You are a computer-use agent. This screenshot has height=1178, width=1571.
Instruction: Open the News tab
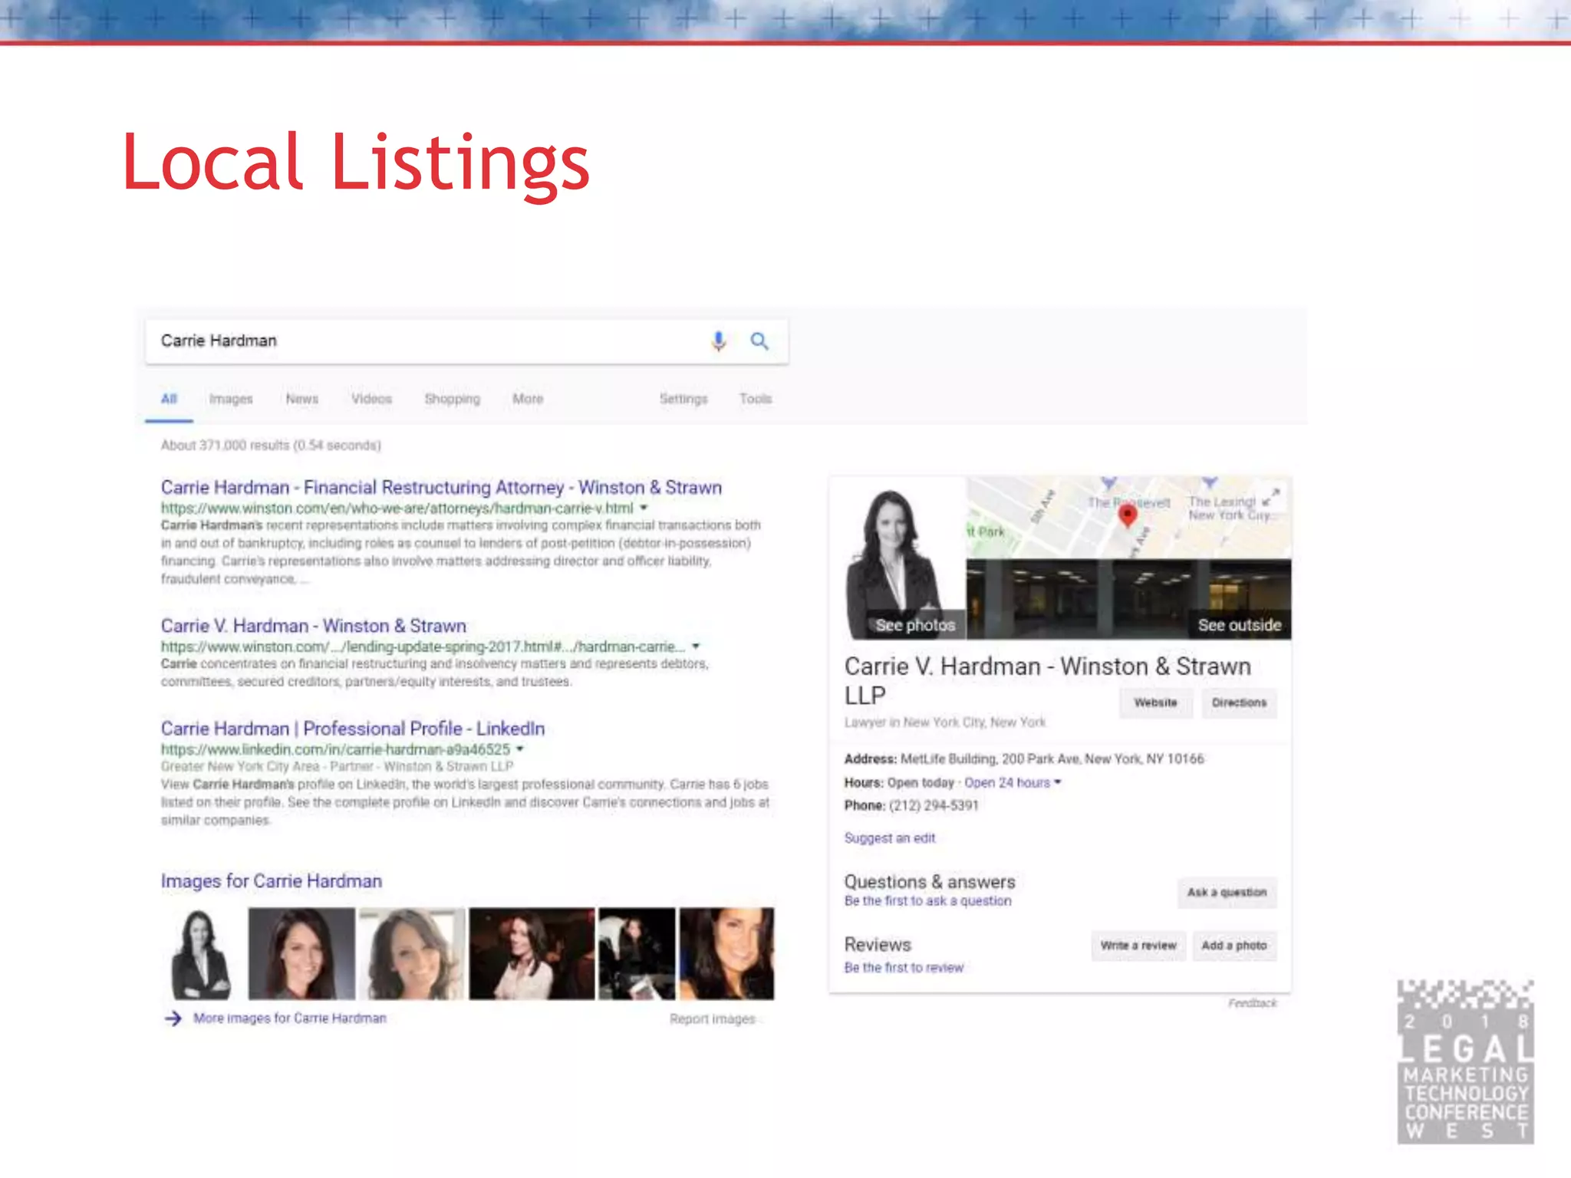pos(301,399)
